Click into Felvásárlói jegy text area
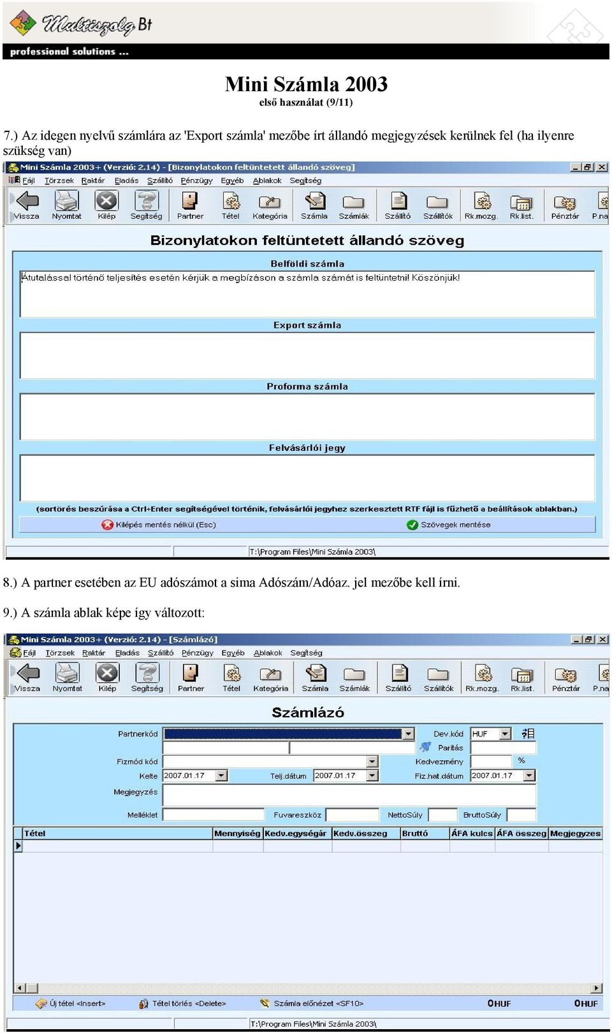Viewport: 612px width, 1033px height. (307, 478)
